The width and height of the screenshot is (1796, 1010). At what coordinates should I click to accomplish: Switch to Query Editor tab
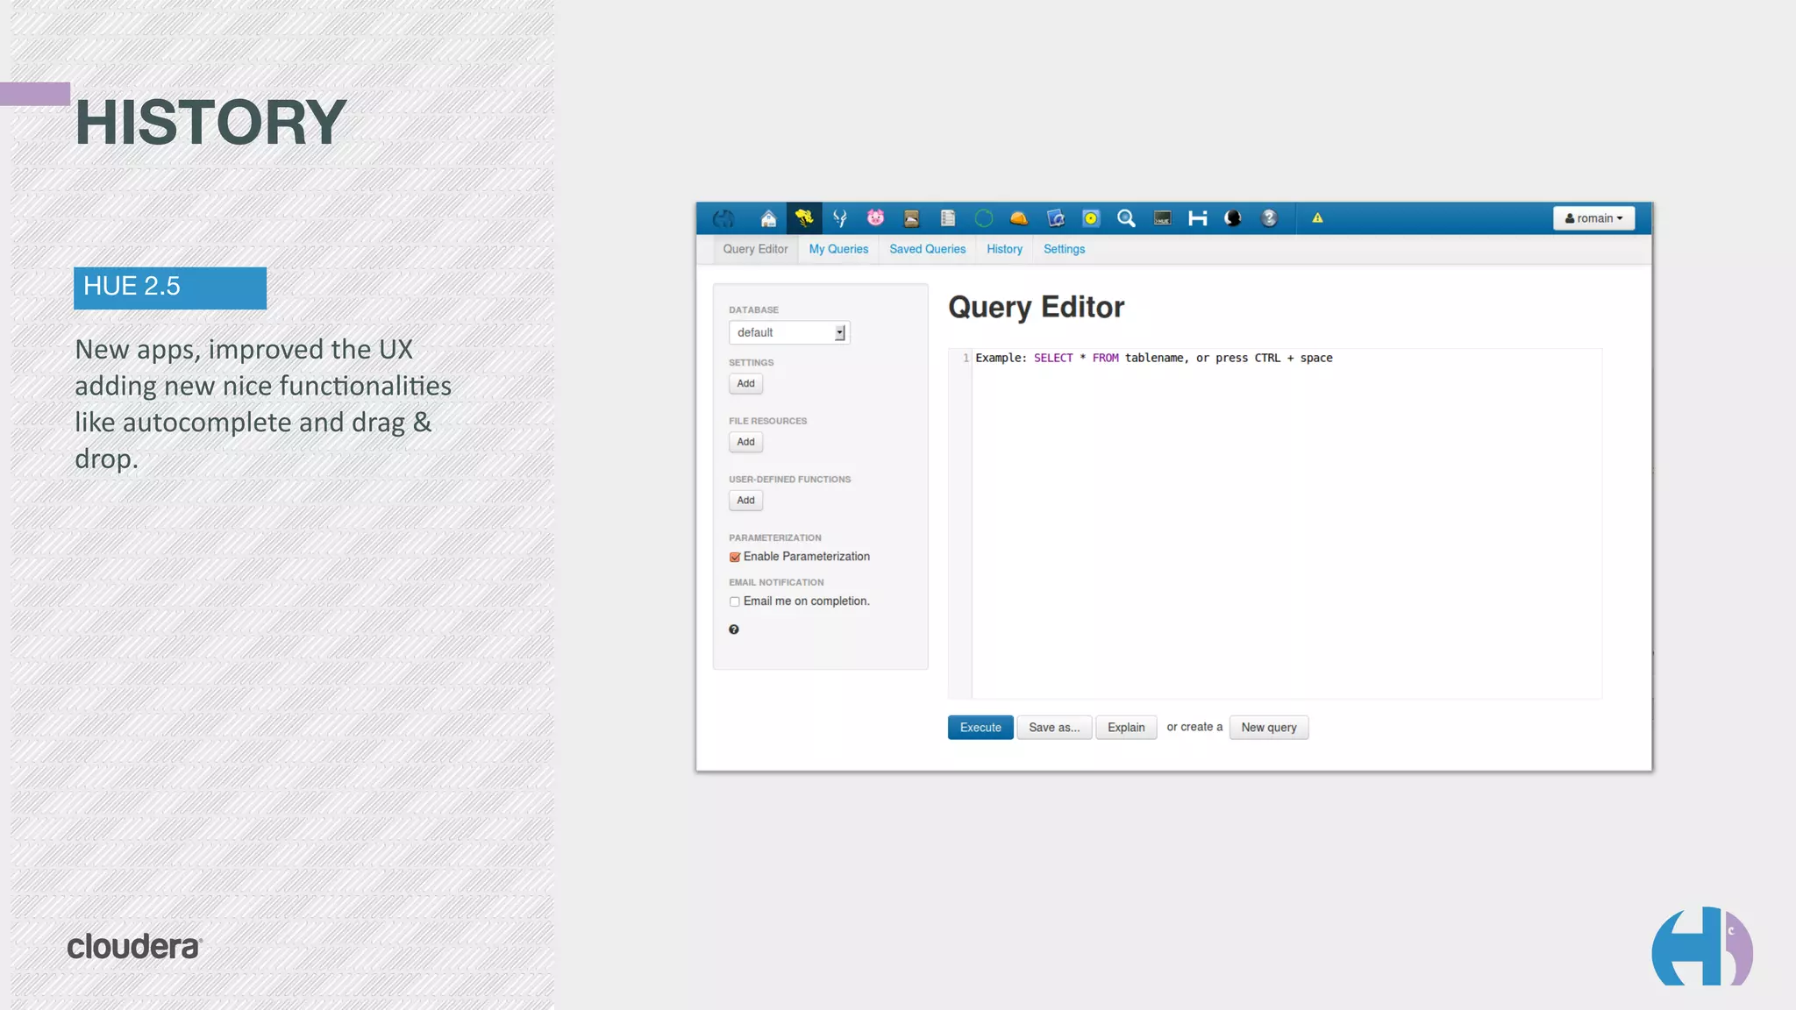pyautogui.click(x=755, y=249)
